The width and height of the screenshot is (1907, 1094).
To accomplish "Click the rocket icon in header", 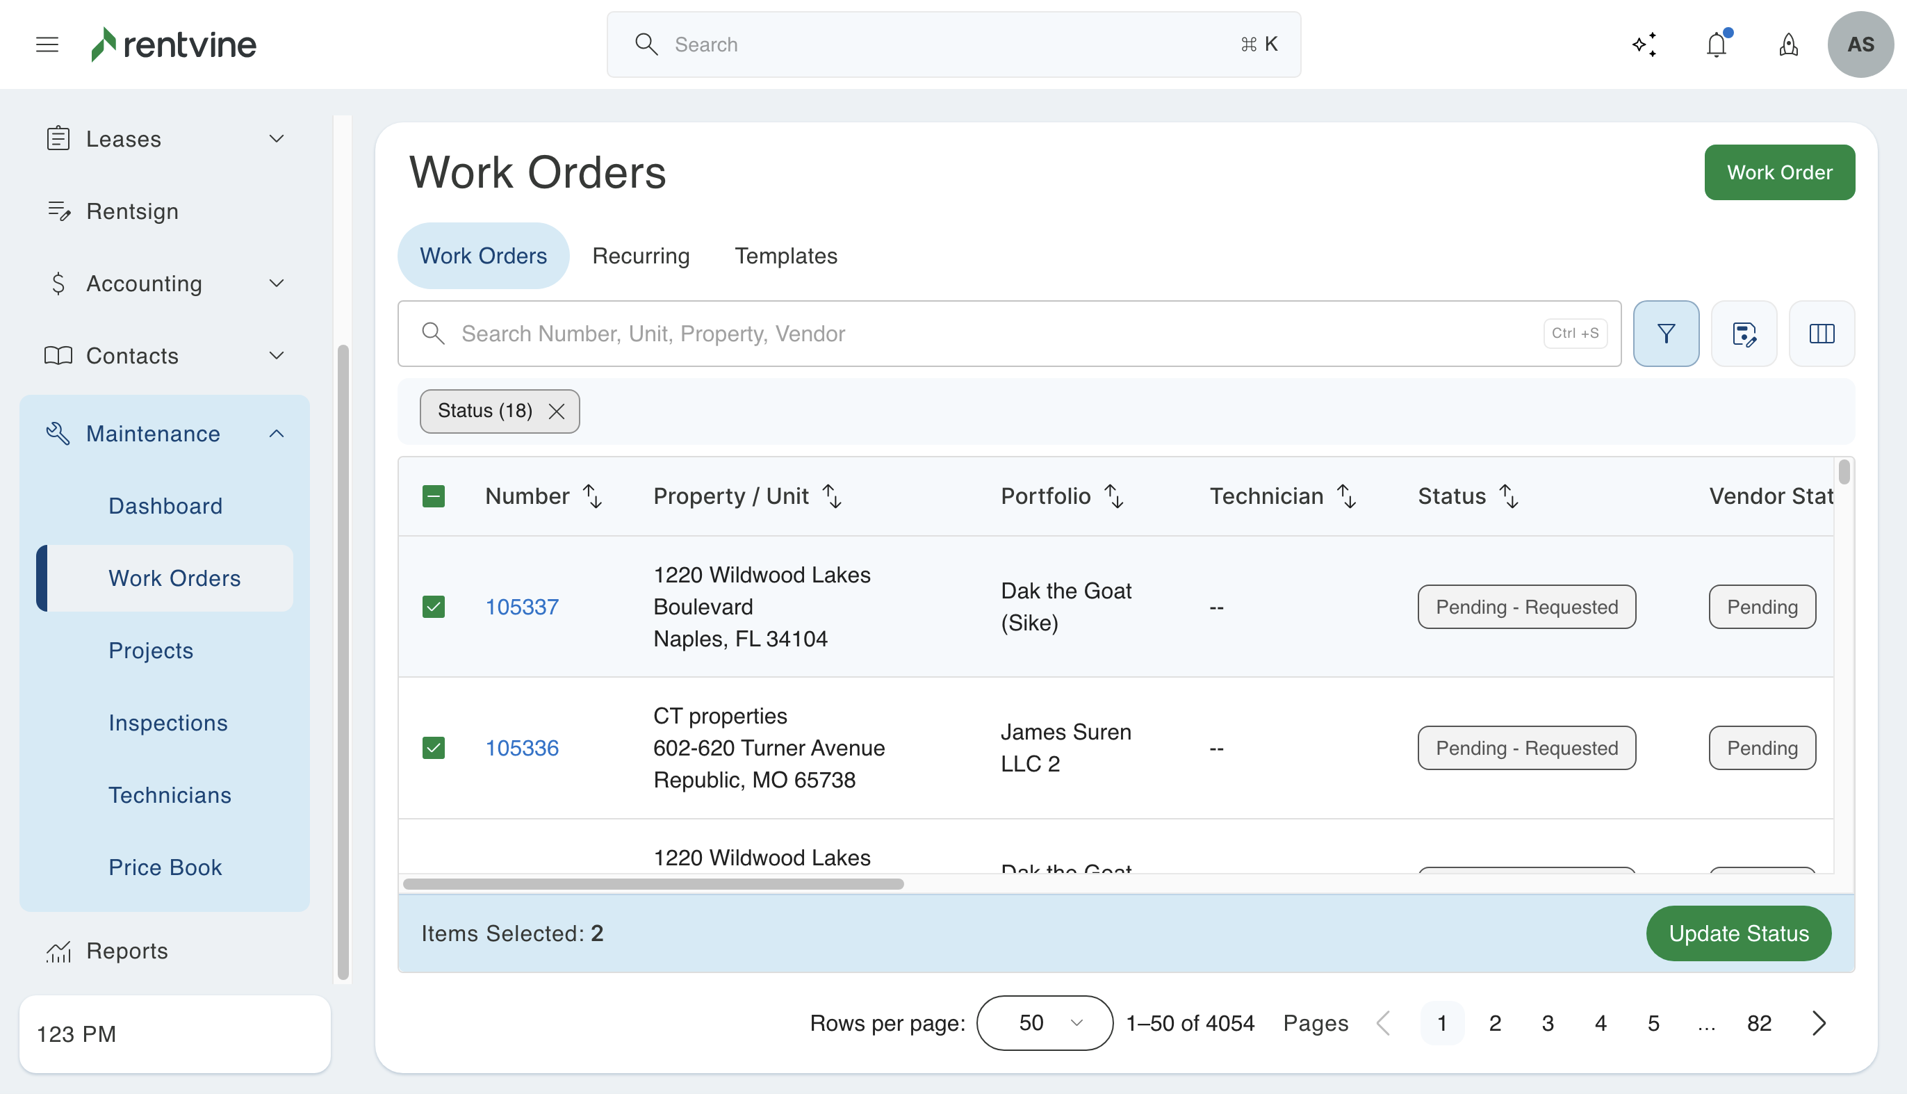I will [1788, 44].
